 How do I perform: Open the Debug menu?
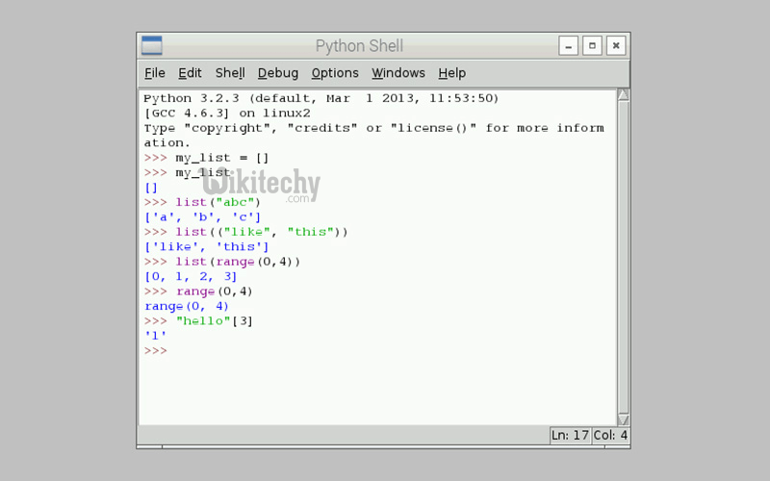point(278,73)
